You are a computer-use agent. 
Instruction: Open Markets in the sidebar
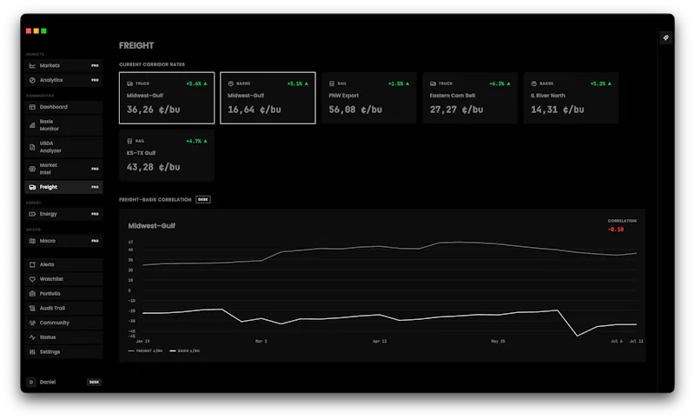coord(63,65)
